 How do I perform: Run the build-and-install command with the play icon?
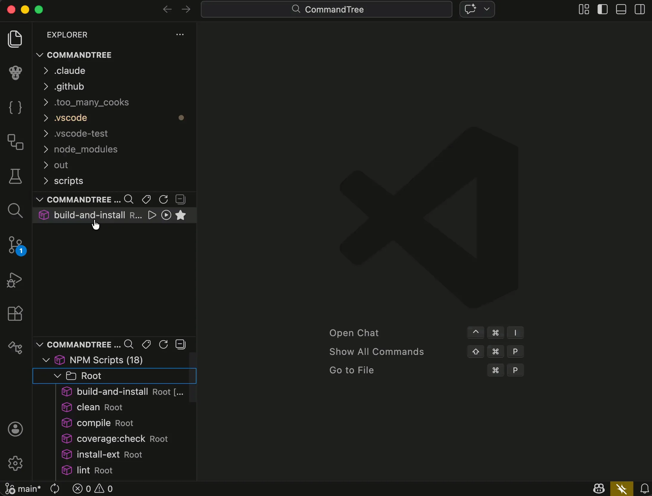pyautogui.click(x=152, y=215)
